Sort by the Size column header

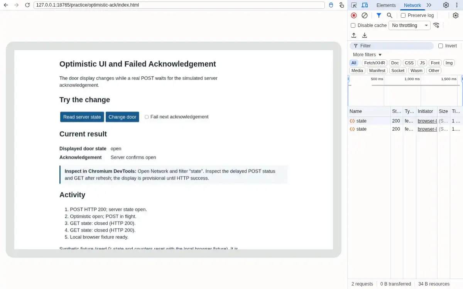(443, 111)
